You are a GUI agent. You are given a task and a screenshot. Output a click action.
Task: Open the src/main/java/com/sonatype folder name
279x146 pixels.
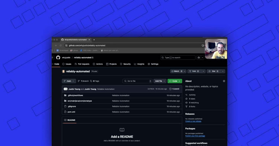80,101
